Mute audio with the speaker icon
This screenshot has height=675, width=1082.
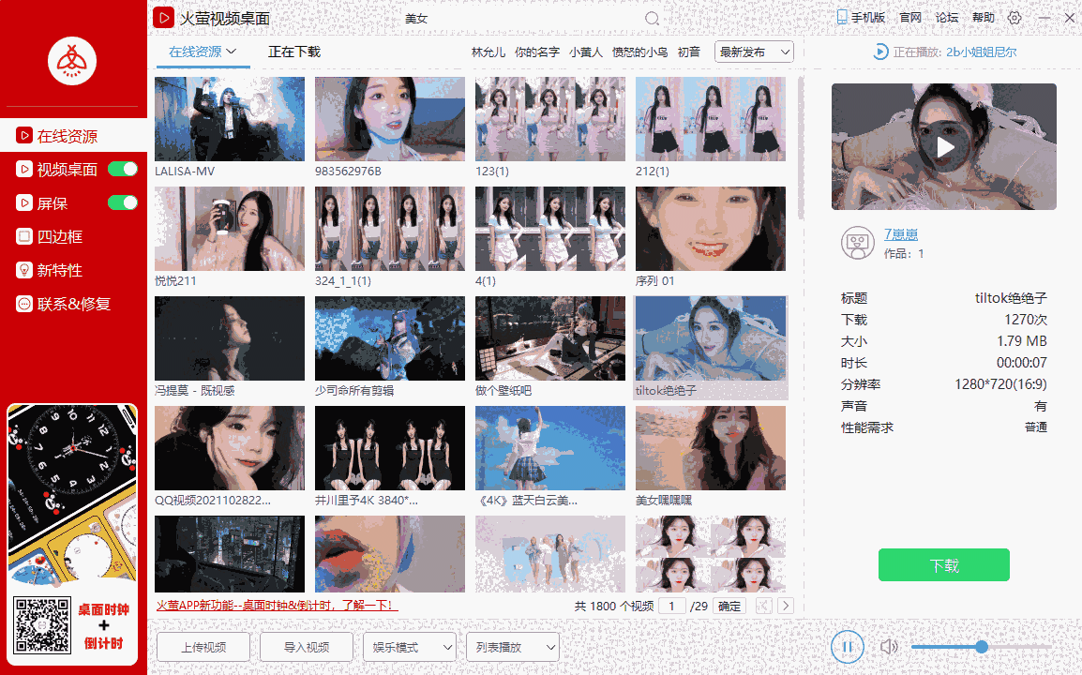889,647
